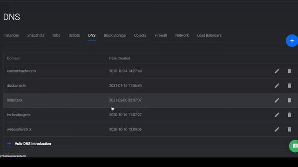Select the DNS tab
Screen dimensions: 298x167
[x=92, y=35]
